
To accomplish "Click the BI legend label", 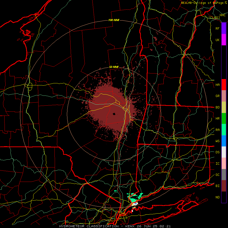I will click(x=217, y=186).
